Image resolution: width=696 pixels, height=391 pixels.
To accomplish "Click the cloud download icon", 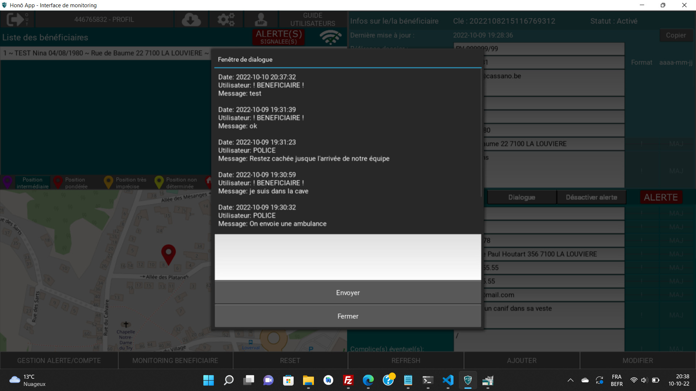I will (x=191, y=19).
